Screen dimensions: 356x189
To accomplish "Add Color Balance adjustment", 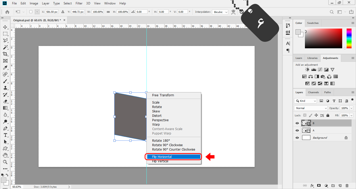I will (x=311, y=77).
